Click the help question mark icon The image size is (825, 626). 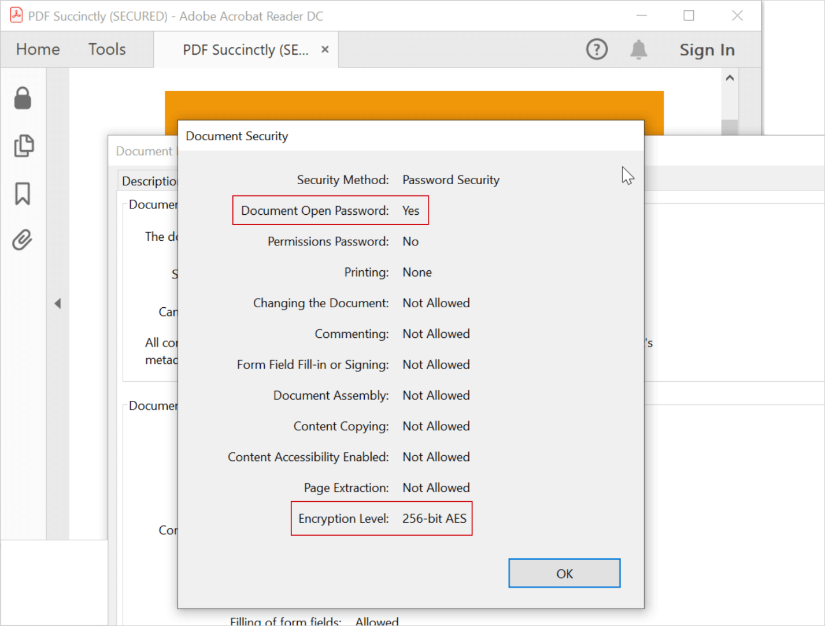pyautogui.click(x=597, y=50)
